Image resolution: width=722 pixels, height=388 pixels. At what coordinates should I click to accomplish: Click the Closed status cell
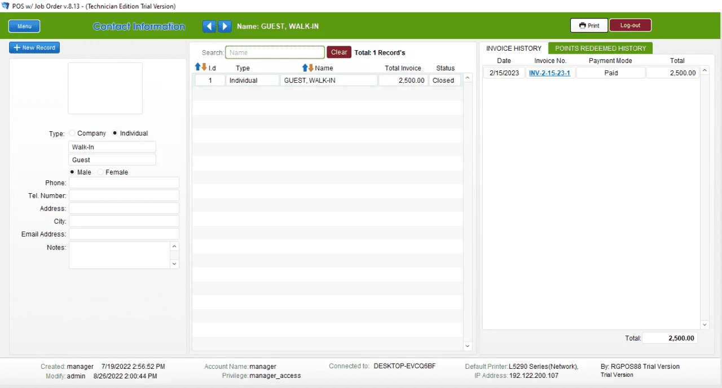(x=444, y=81)
